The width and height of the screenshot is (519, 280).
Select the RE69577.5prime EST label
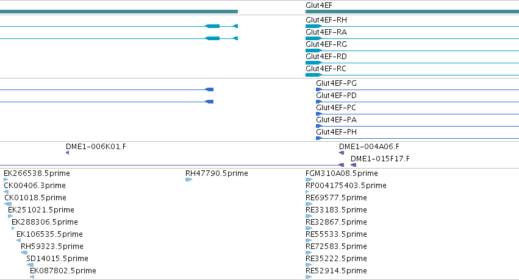(x=336, y=198)
